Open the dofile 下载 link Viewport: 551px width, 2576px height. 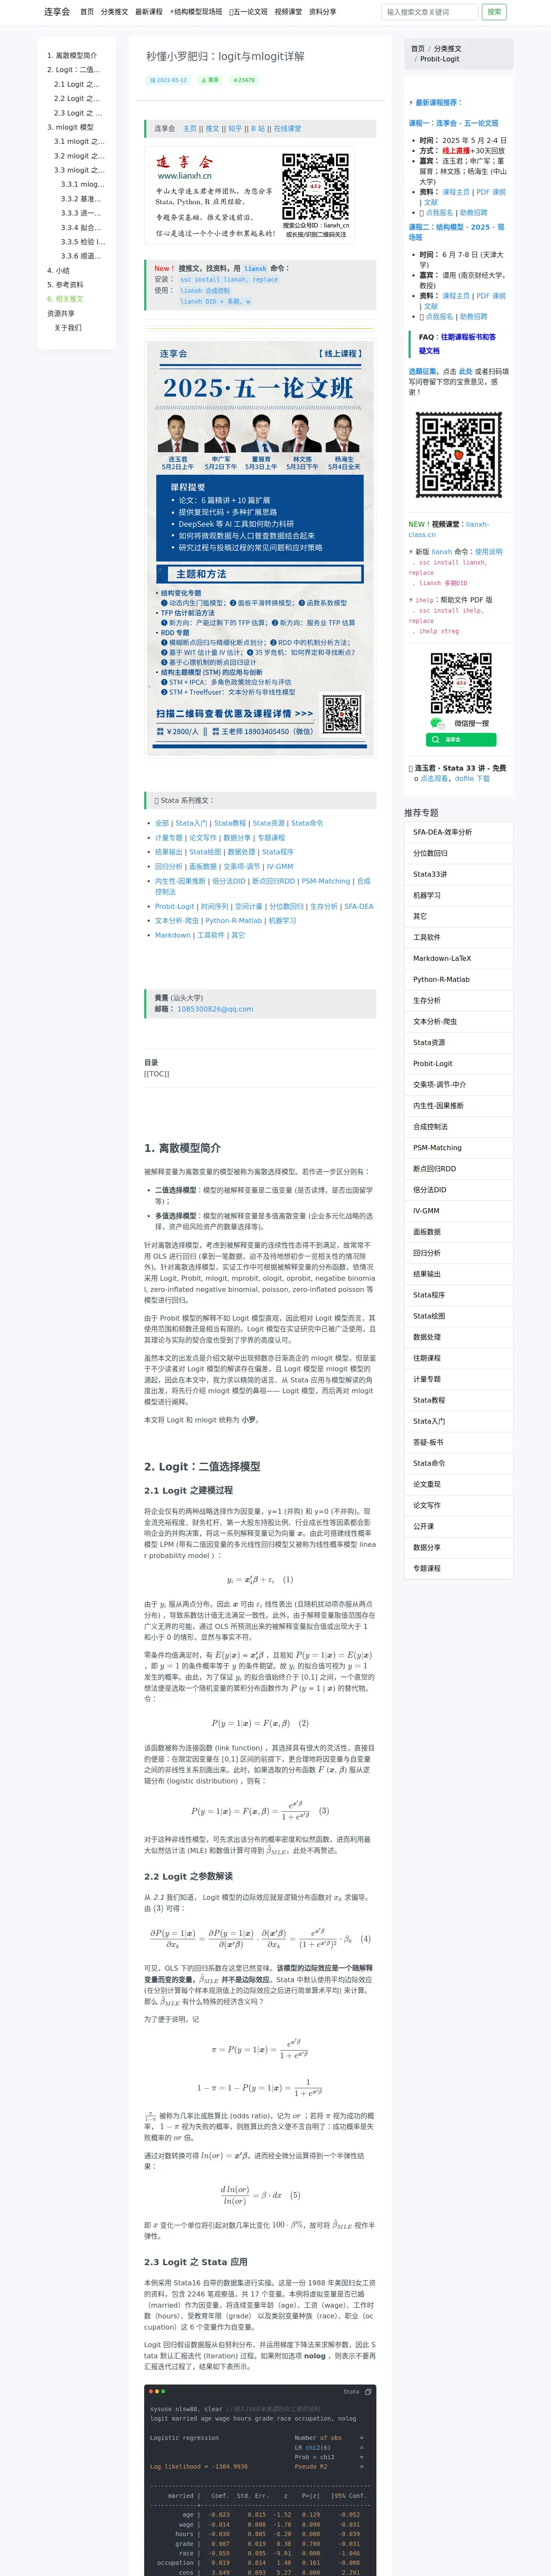pyautogui.click(x=472, y=778)
